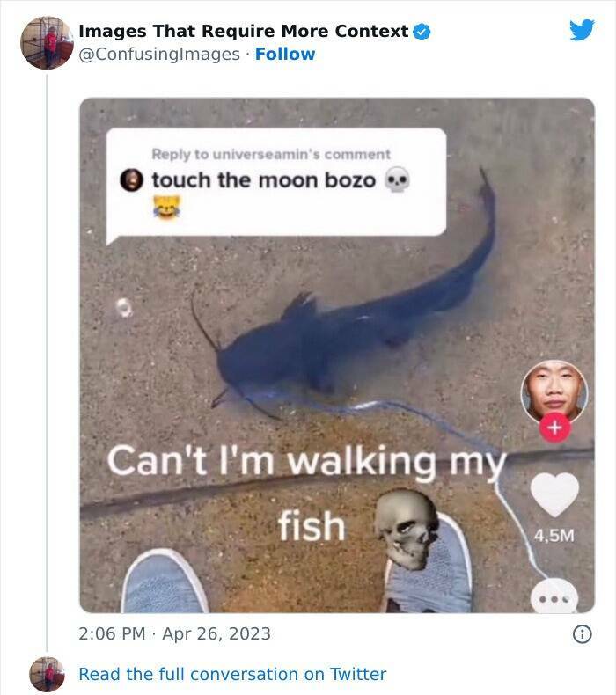Click the 2:06 PM Apr 26, 2023 timestamp
Viewport: 616px width, 695px height.
click(x=175, y=633)
